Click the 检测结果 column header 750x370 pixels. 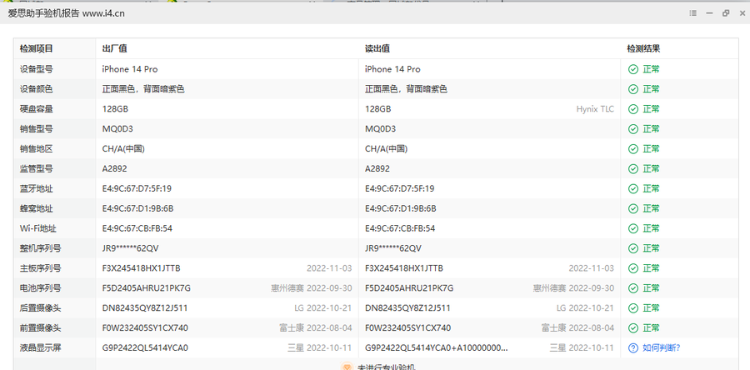click(x=644, y=49)
